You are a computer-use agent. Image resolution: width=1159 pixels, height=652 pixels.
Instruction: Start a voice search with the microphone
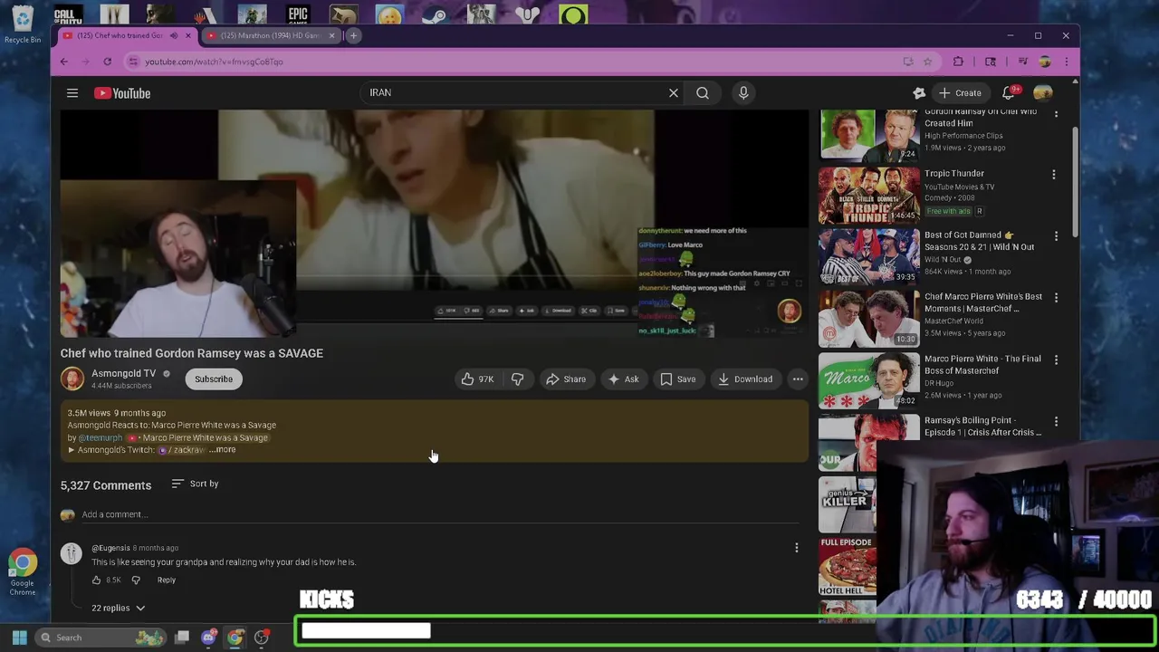click(743, 92)
